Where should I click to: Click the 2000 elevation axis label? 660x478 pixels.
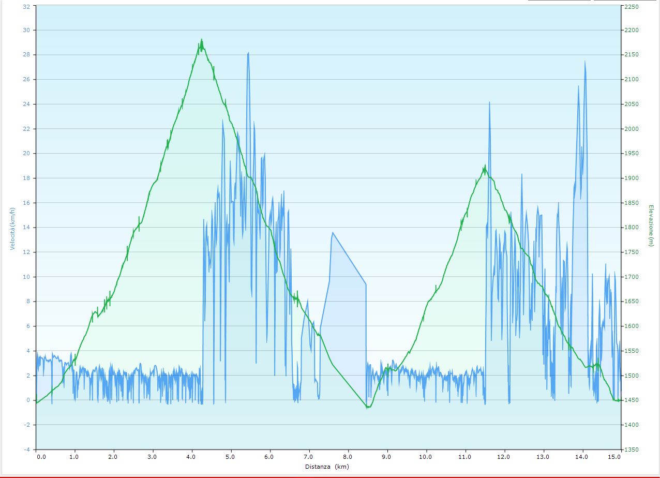coord(631,129)
